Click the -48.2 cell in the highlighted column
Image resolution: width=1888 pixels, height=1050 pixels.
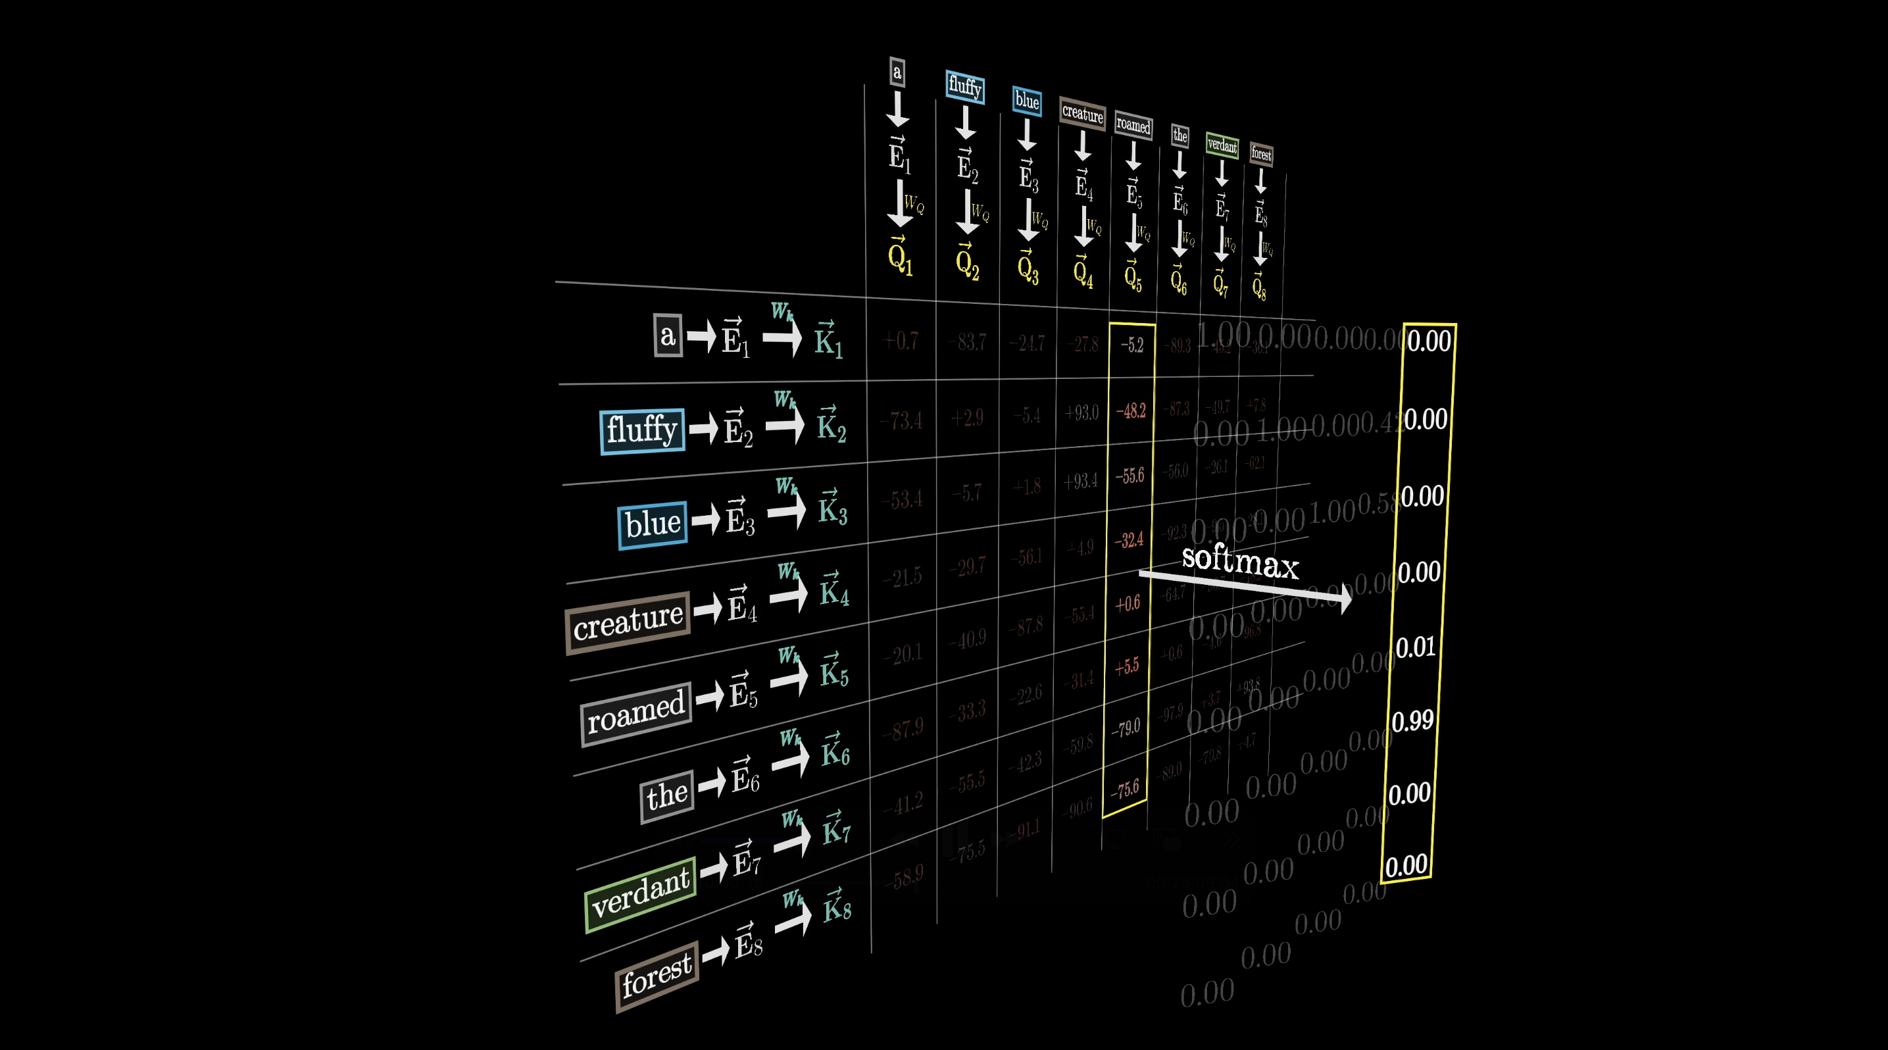[x=1131, y=411]
